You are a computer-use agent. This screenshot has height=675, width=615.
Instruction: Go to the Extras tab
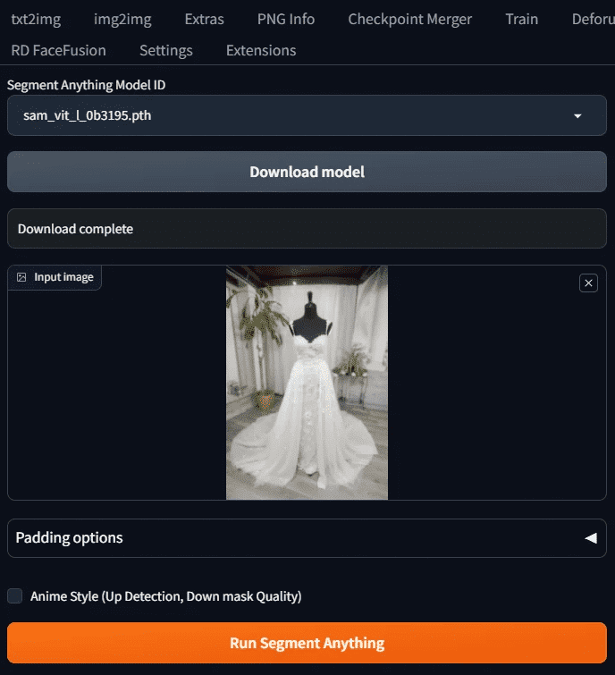coord(205,19)
